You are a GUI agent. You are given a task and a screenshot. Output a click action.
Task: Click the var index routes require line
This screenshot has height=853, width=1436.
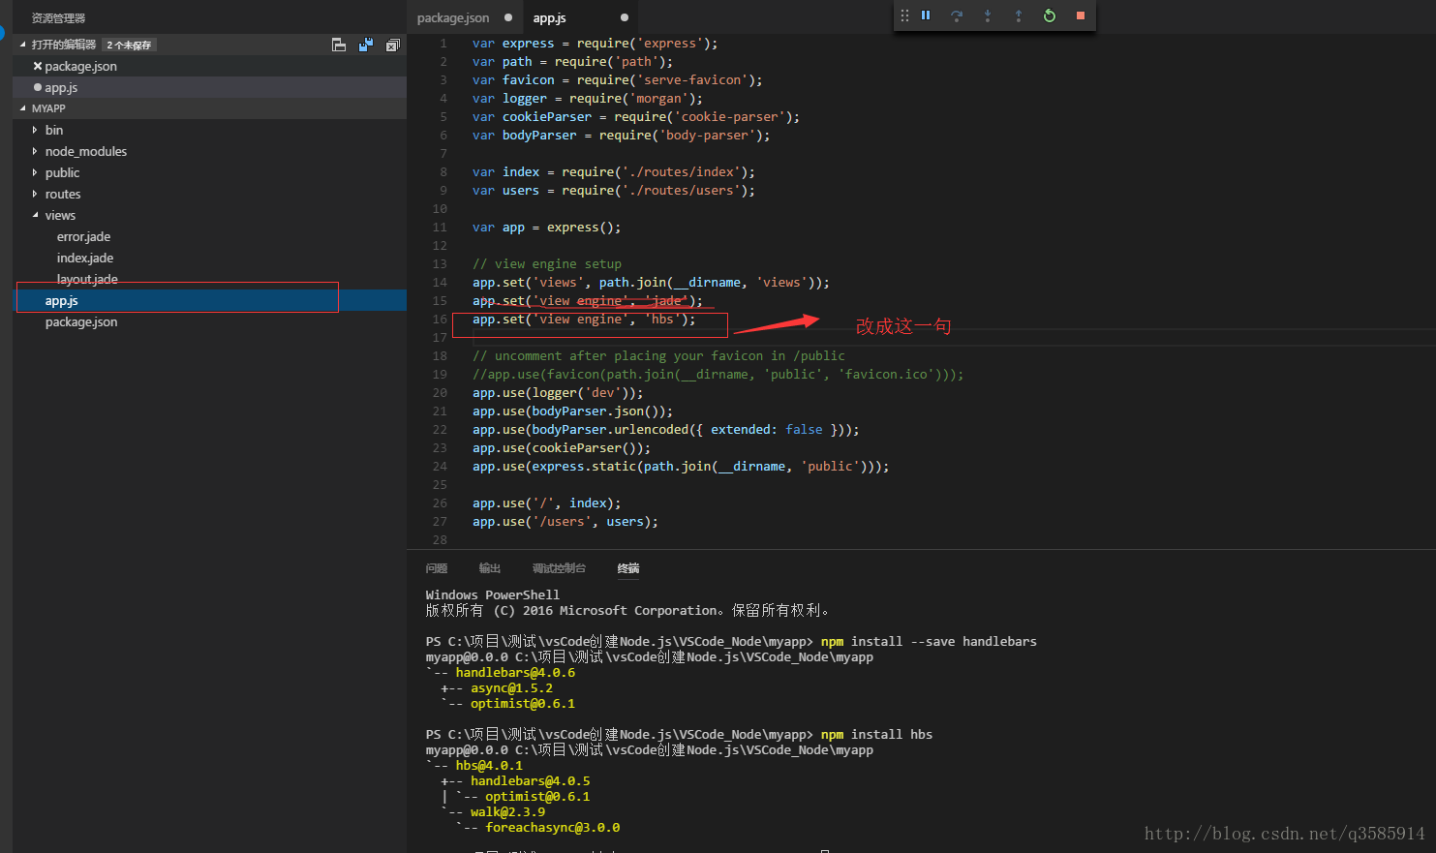pos(614,171)
